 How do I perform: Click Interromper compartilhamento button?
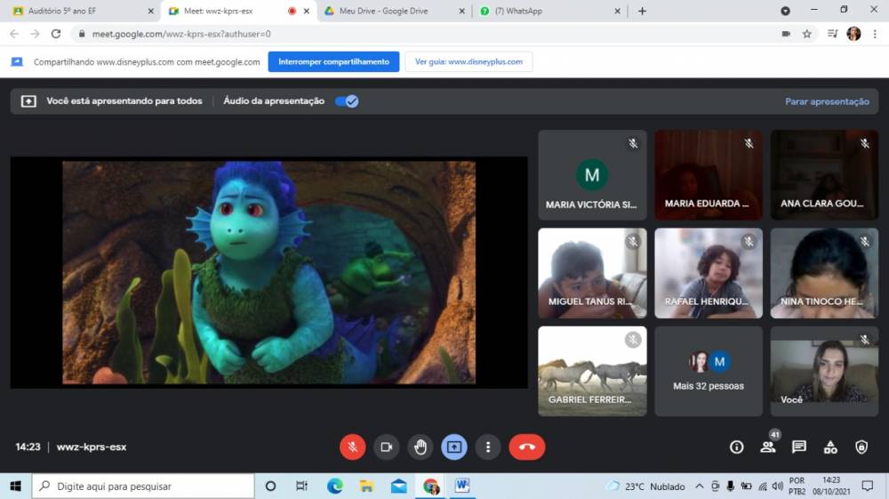point(333,62)
